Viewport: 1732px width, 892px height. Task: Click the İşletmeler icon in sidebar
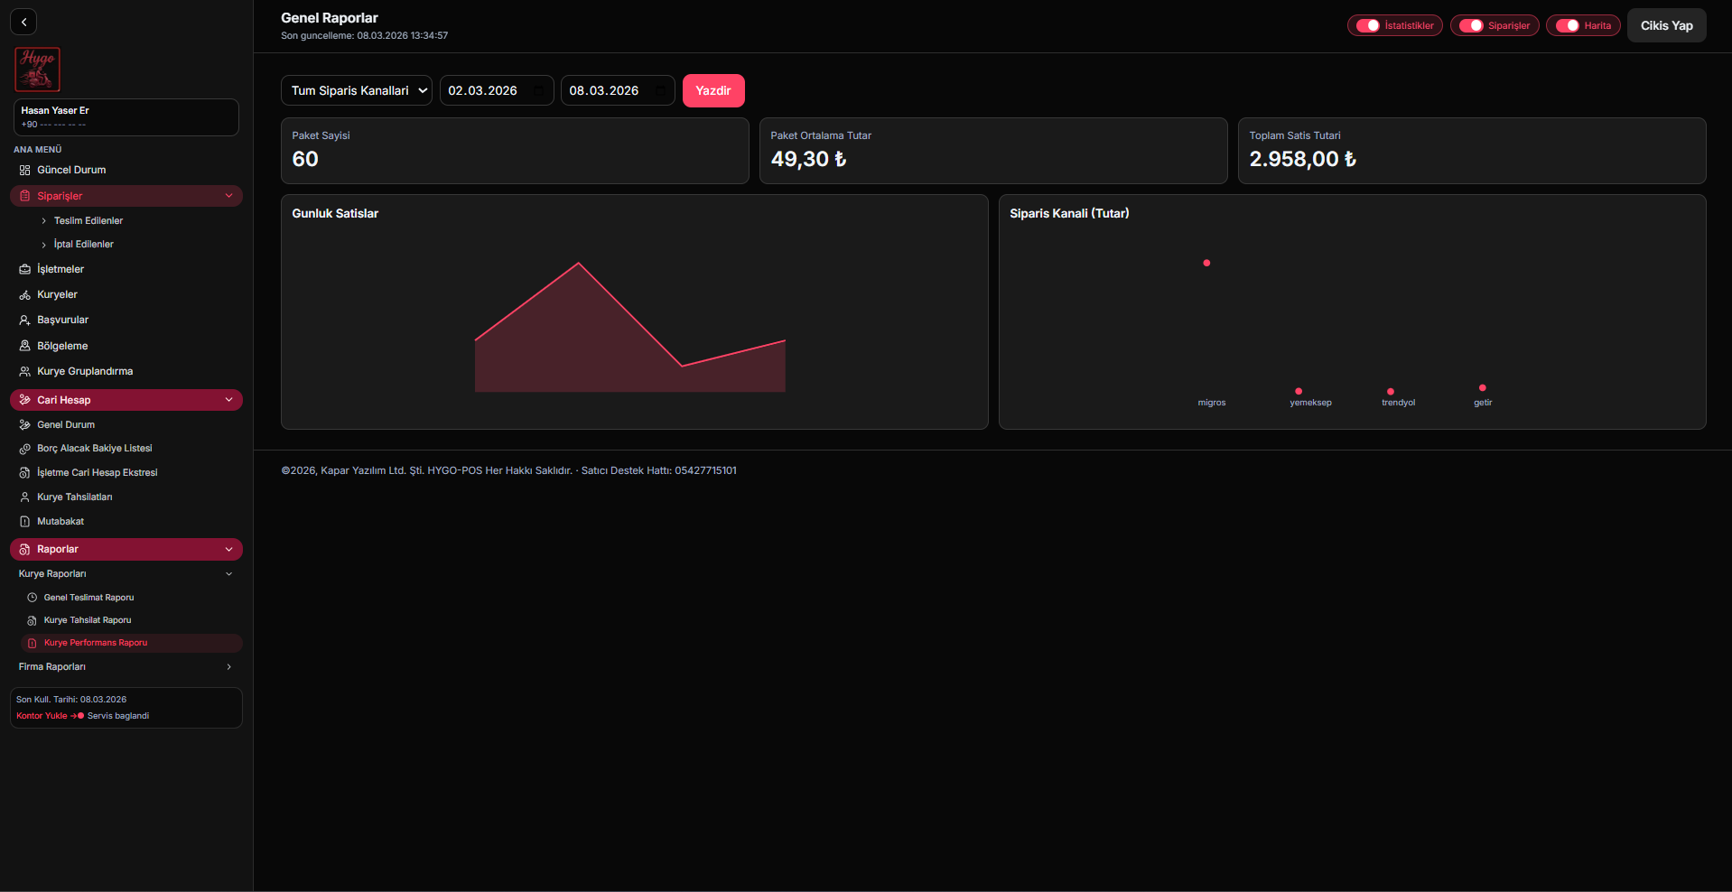click(x=24, y=269)
